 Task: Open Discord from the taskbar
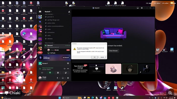click(x=101, y=98)
